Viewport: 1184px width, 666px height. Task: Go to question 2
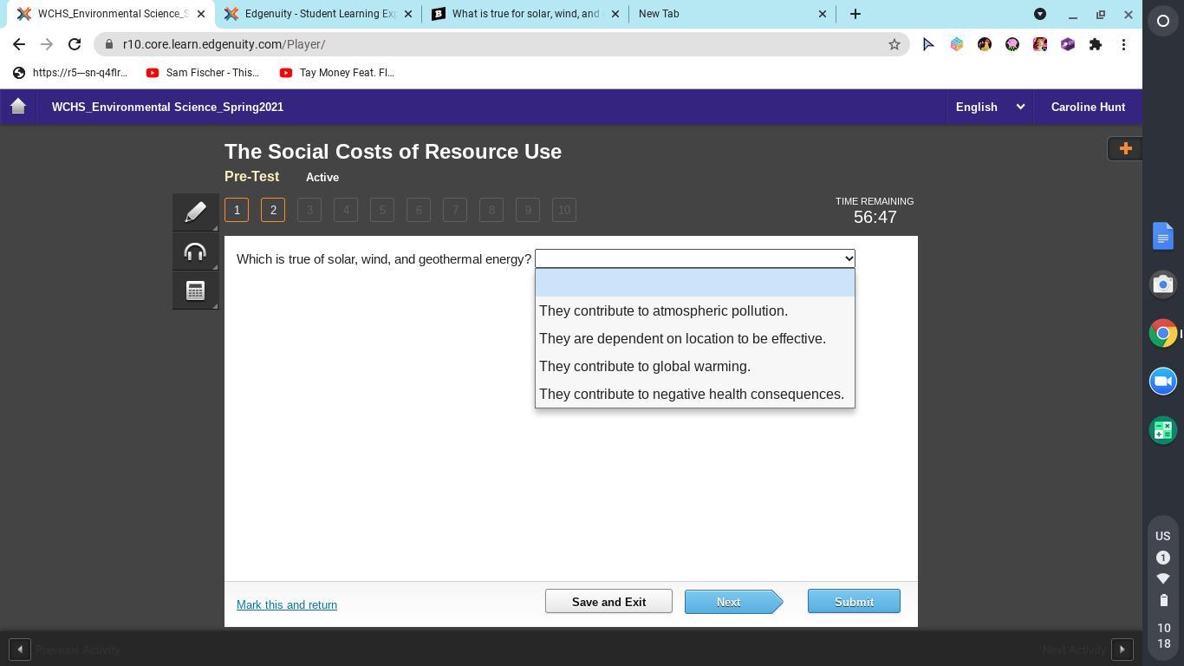[273, 210]
